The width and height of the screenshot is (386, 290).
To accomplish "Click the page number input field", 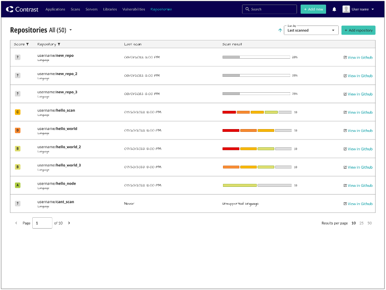I will 42,223.
